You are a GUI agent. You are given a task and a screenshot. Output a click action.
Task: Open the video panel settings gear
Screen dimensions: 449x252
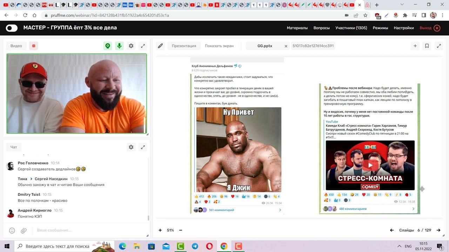[x=131, y=46]
